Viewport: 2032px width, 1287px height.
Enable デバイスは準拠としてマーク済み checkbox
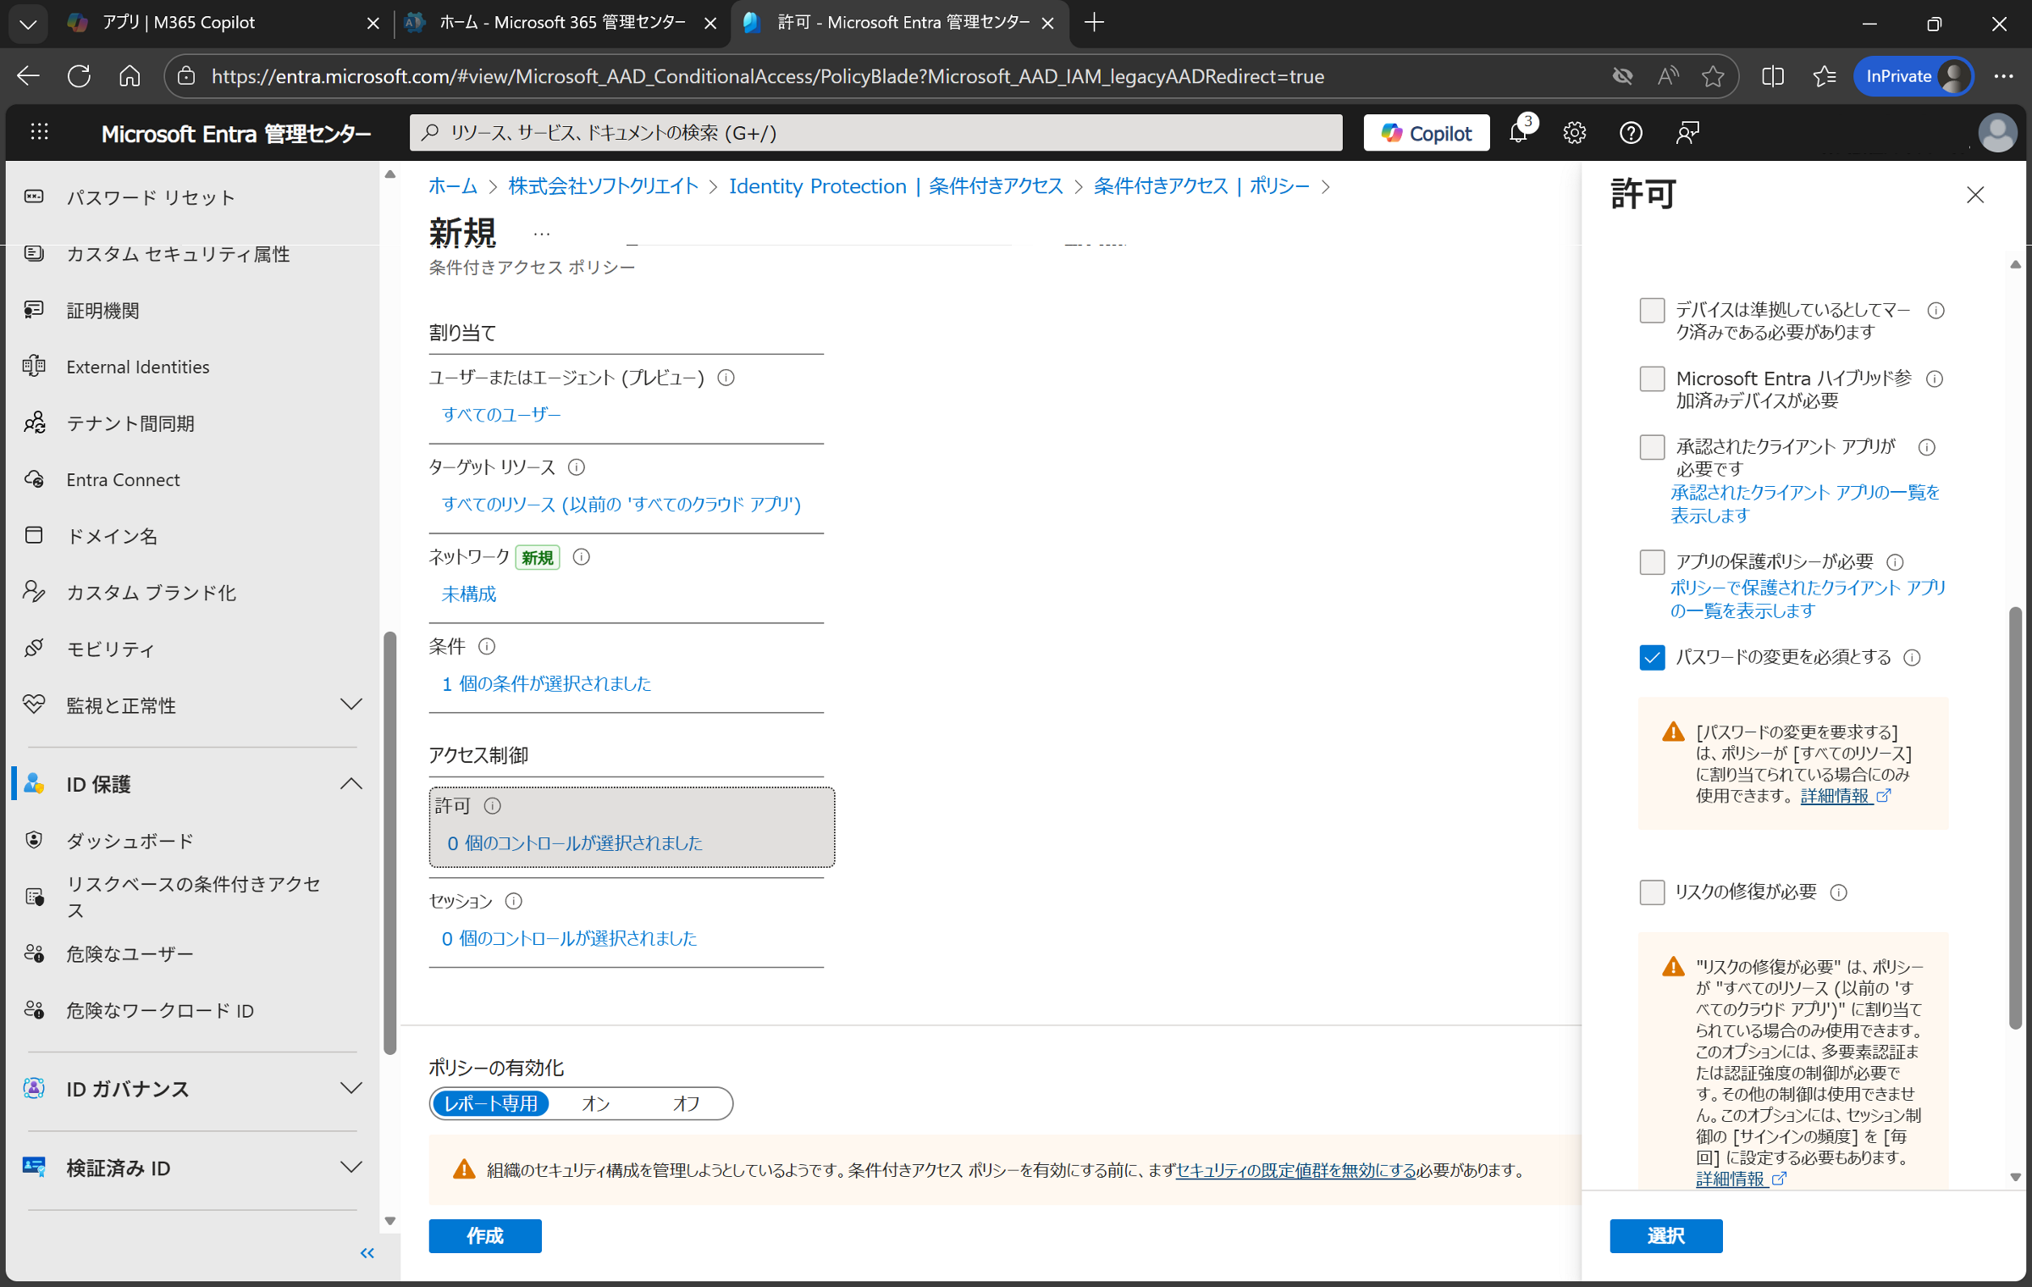[x=1652, y=310]
